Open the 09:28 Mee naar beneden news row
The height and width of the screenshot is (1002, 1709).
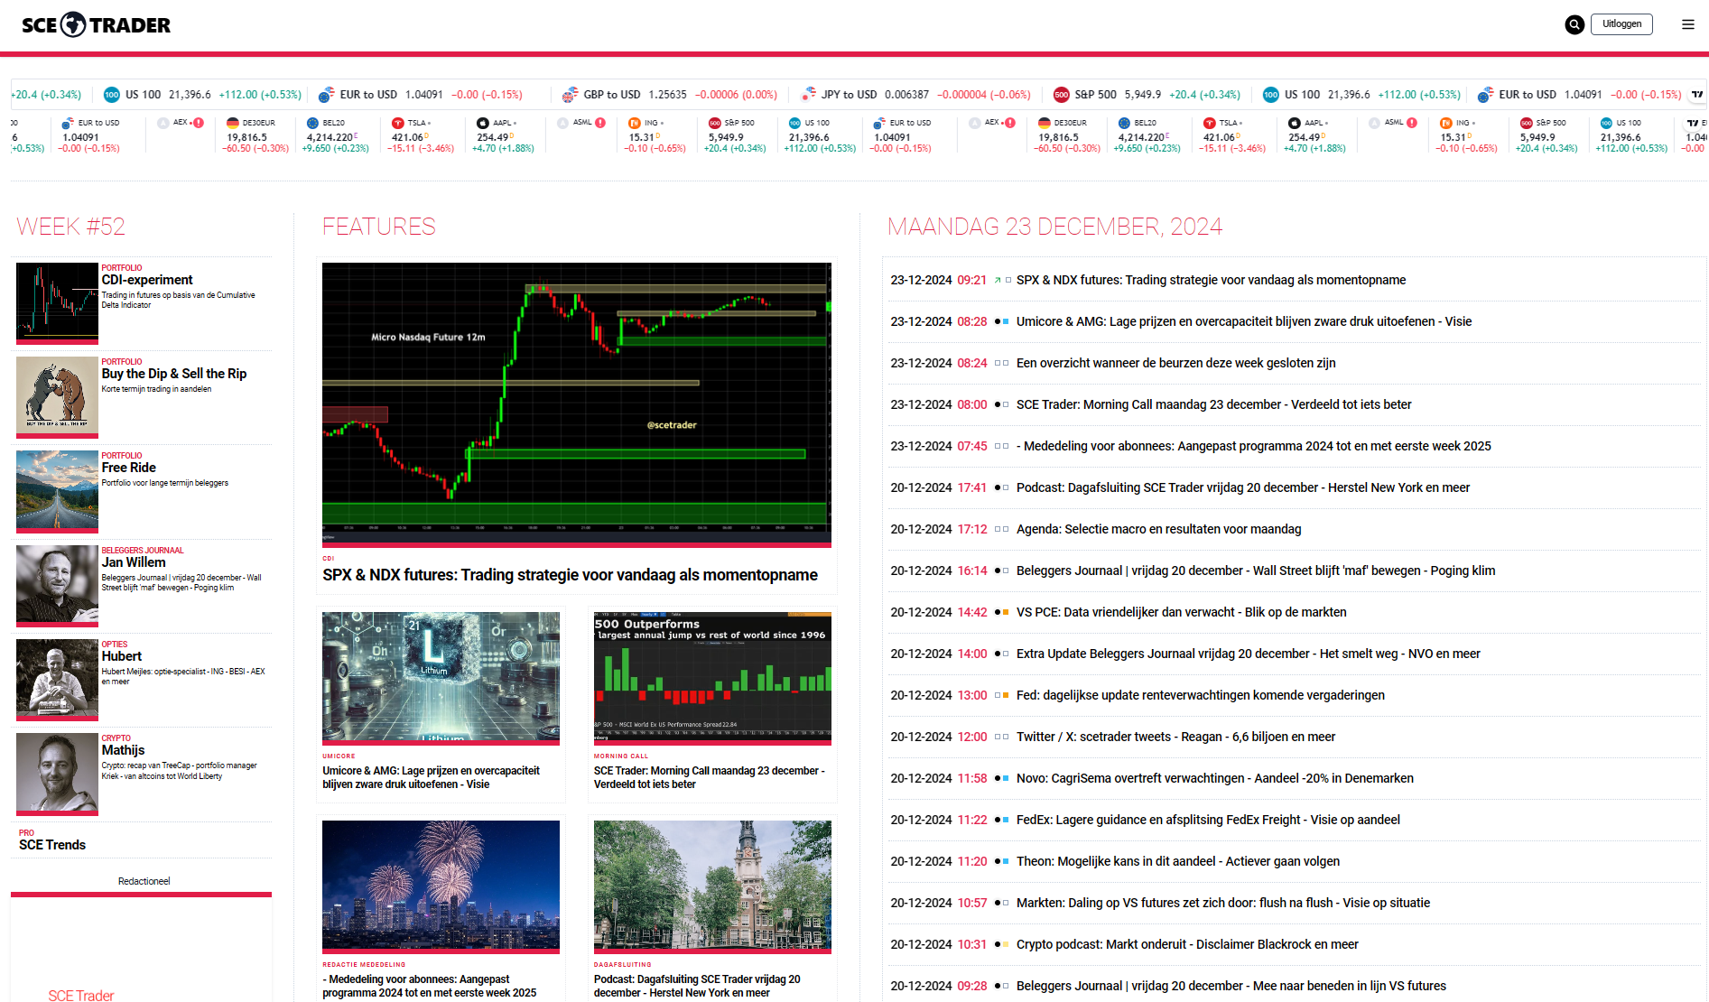1293,987
